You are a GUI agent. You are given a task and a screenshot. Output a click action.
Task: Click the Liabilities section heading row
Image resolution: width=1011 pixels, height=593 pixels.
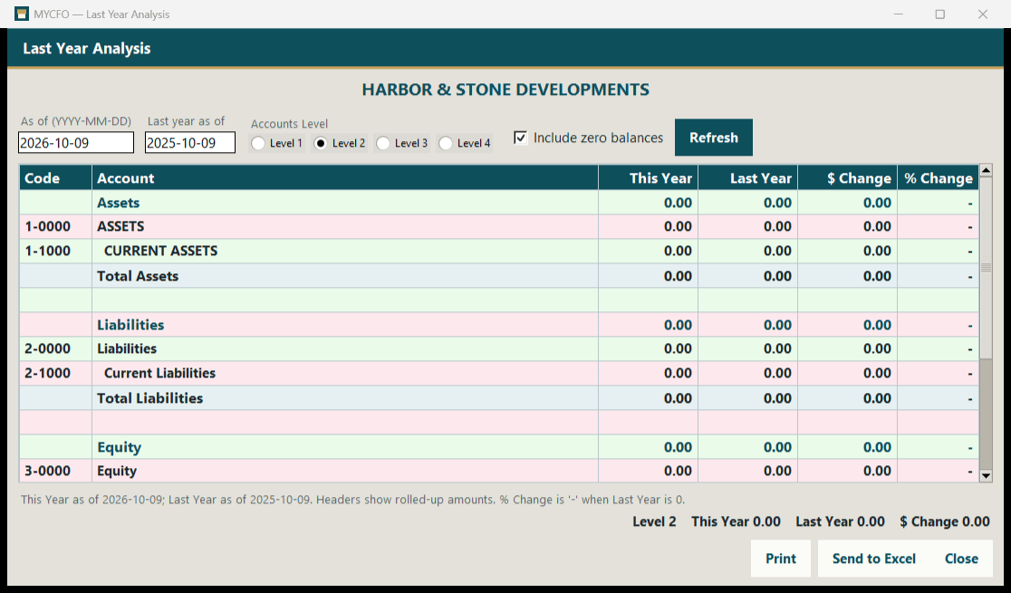coord(499,325)
